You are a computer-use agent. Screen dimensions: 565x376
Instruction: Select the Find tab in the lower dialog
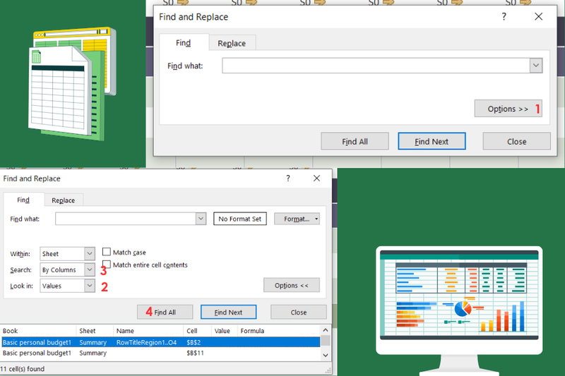tap(23, 200)
